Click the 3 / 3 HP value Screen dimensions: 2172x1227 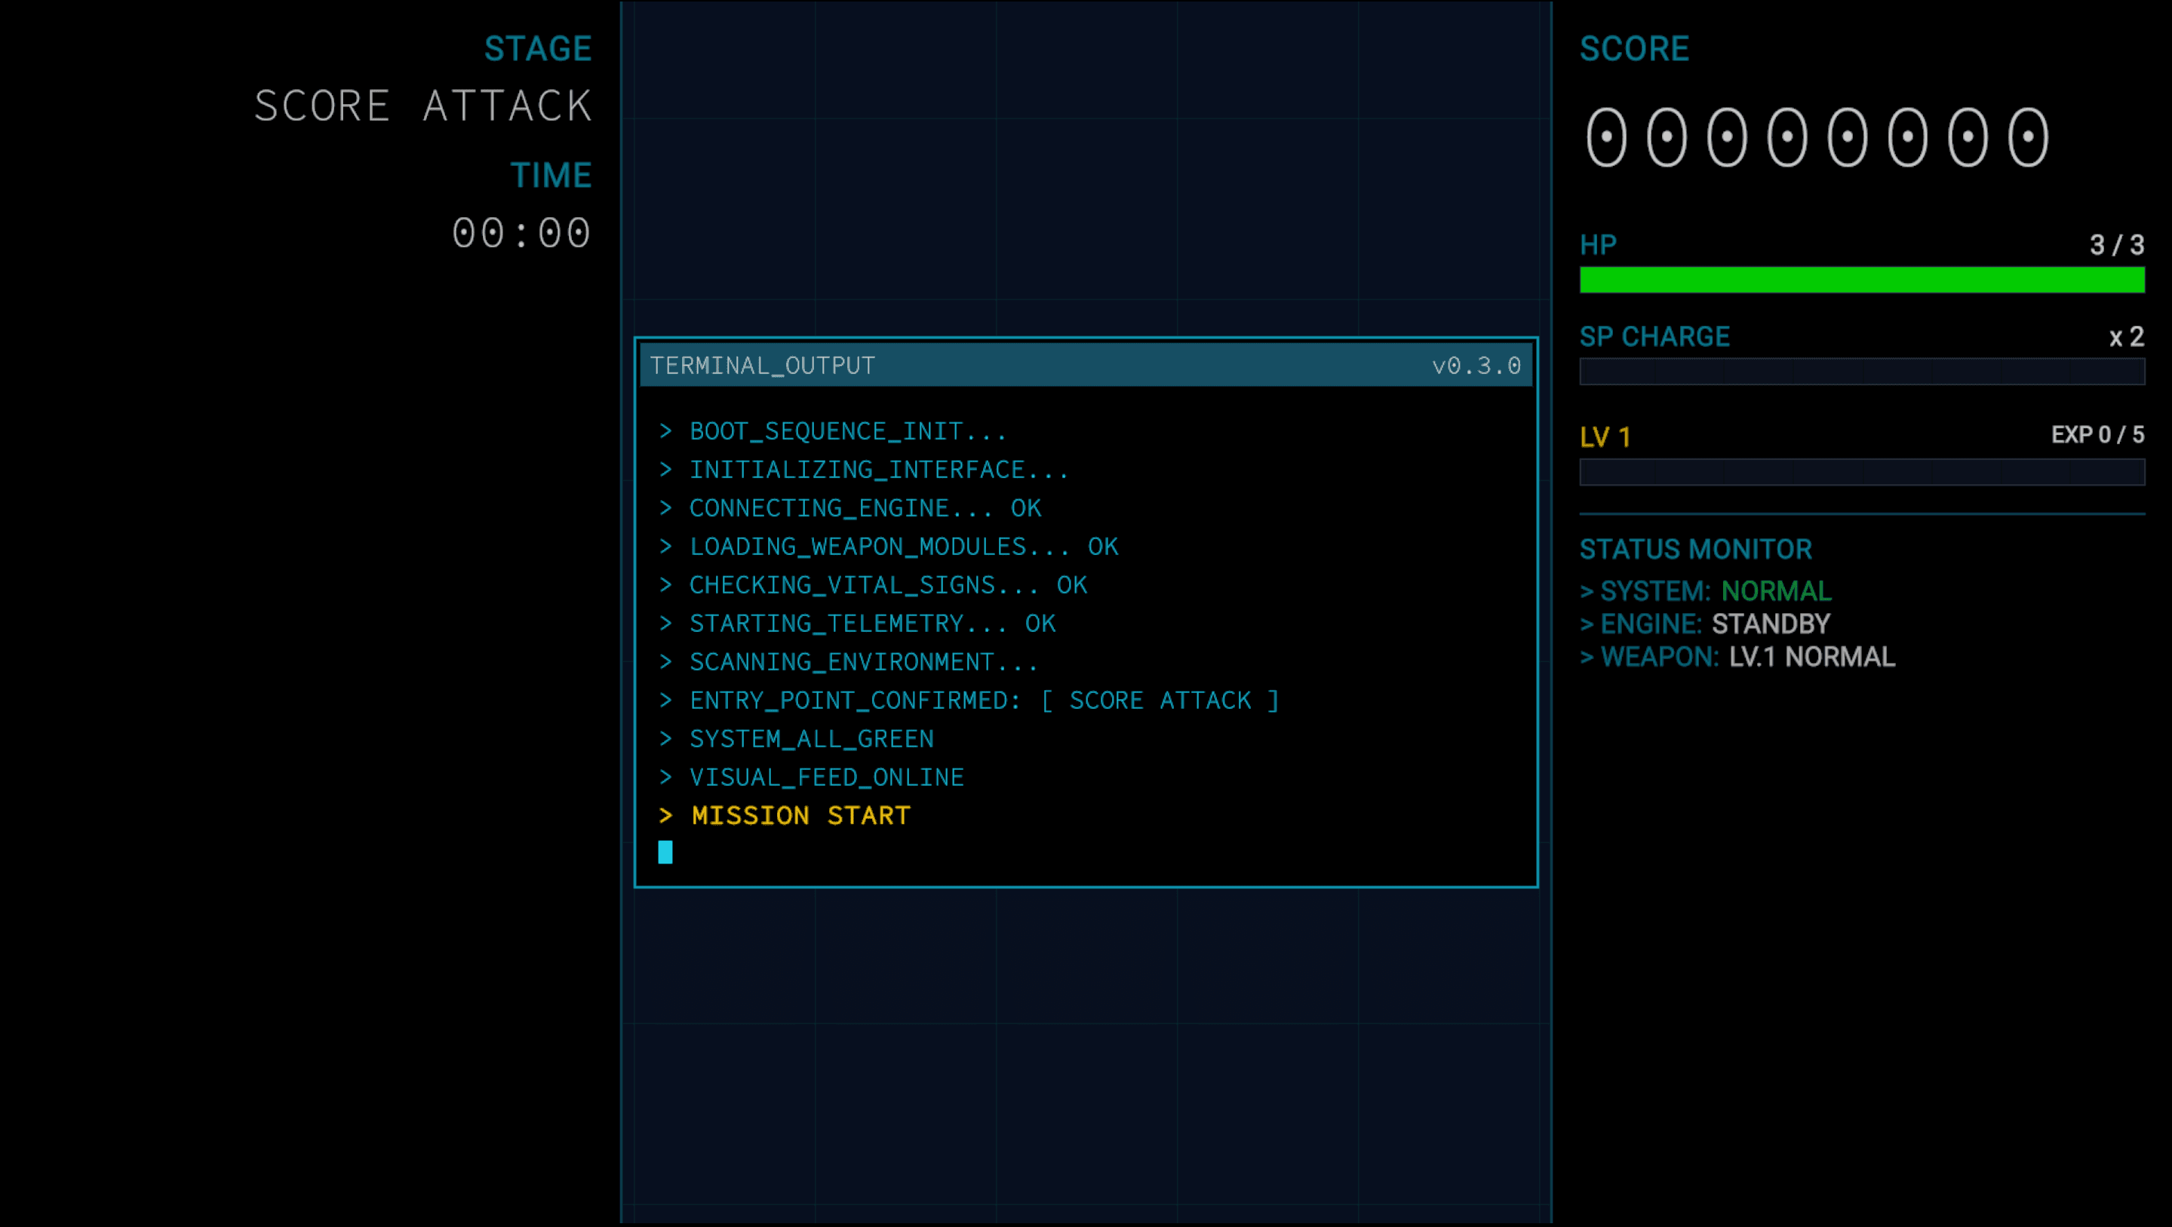(x=2115, y=245)
